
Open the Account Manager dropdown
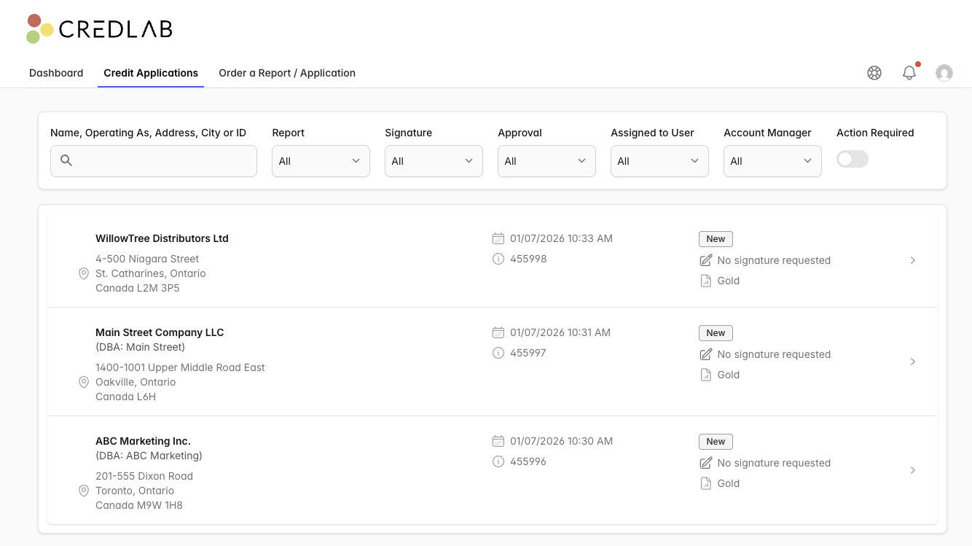(772, 161)
